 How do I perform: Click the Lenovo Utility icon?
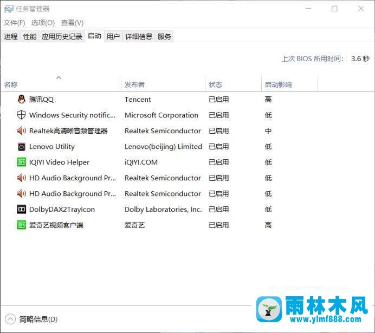[x=21, y=146]
